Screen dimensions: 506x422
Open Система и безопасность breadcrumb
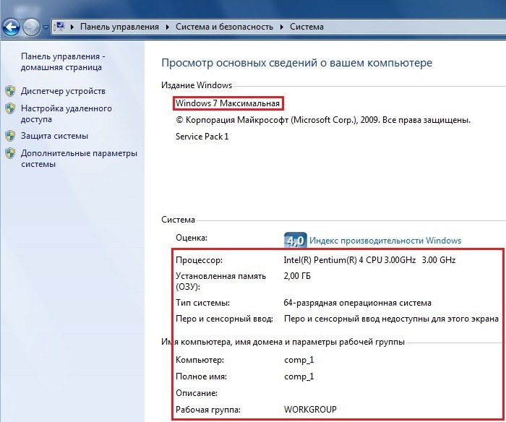(x=224, y=27)
